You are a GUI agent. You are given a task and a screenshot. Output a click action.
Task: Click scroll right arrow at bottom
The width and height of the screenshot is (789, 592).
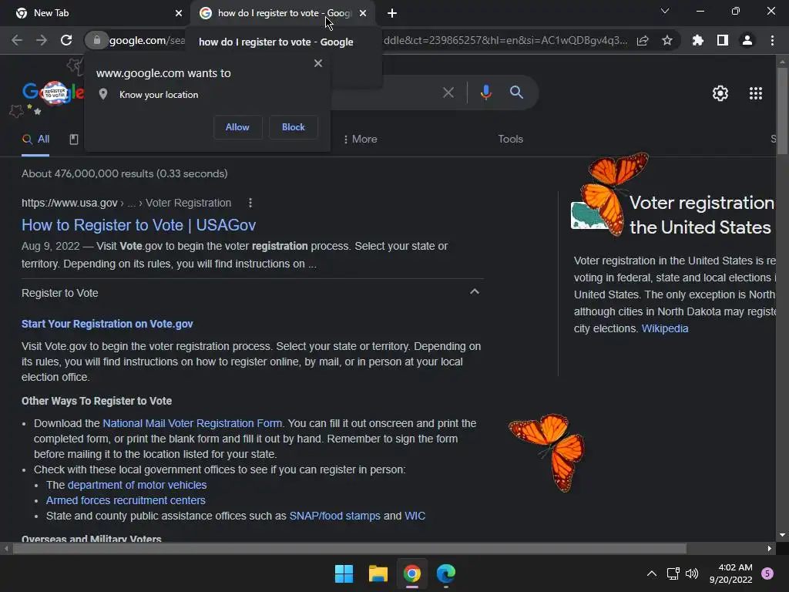(770, 548)
